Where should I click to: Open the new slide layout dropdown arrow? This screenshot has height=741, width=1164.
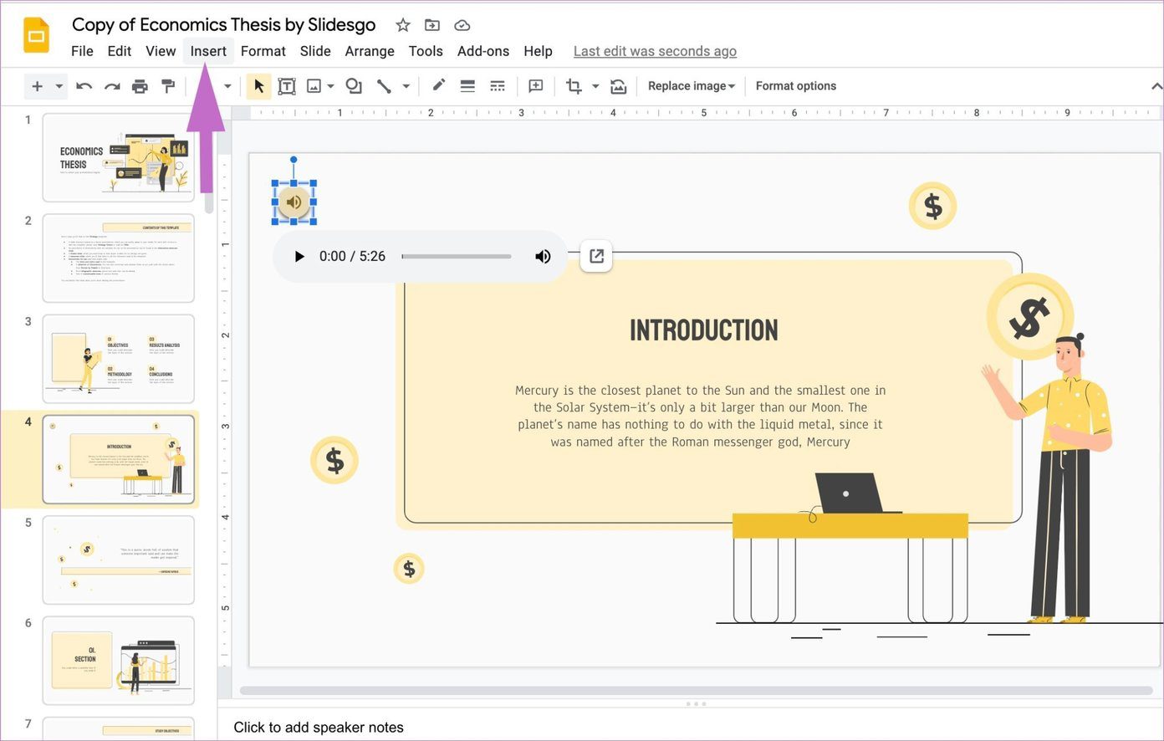[59, 86]
